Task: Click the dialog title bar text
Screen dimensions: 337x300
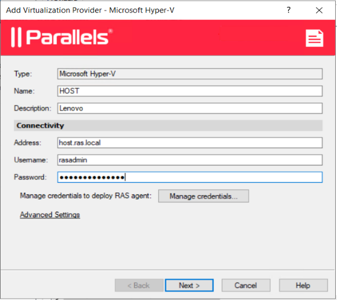Action: (x=90, y=10)
